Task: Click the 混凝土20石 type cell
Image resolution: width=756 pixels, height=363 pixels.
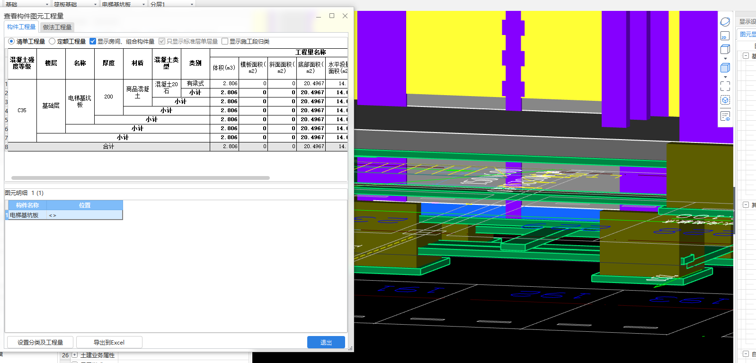Action: [167, 88]
